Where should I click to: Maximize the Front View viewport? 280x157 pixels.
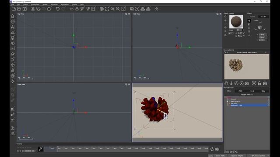coord(126,84)
